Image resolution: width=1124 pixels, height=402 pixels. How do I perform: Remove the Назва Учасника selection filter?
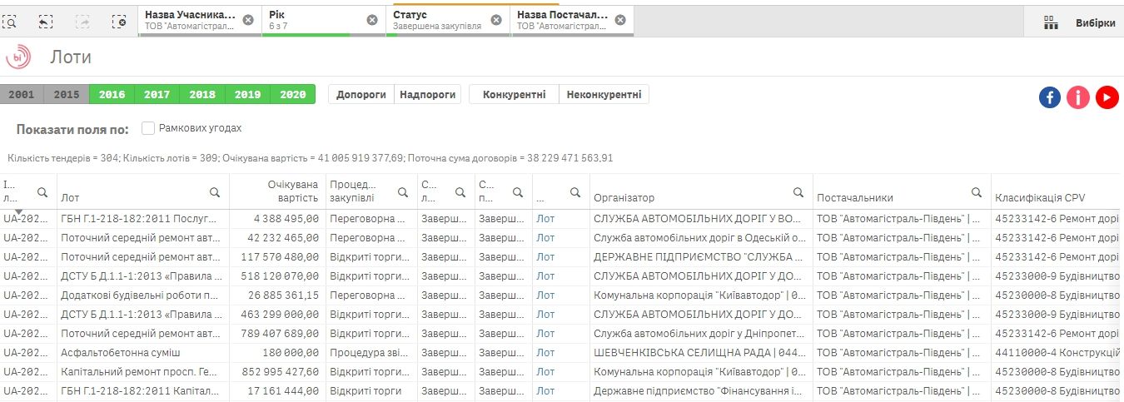[x=248, y=20]
